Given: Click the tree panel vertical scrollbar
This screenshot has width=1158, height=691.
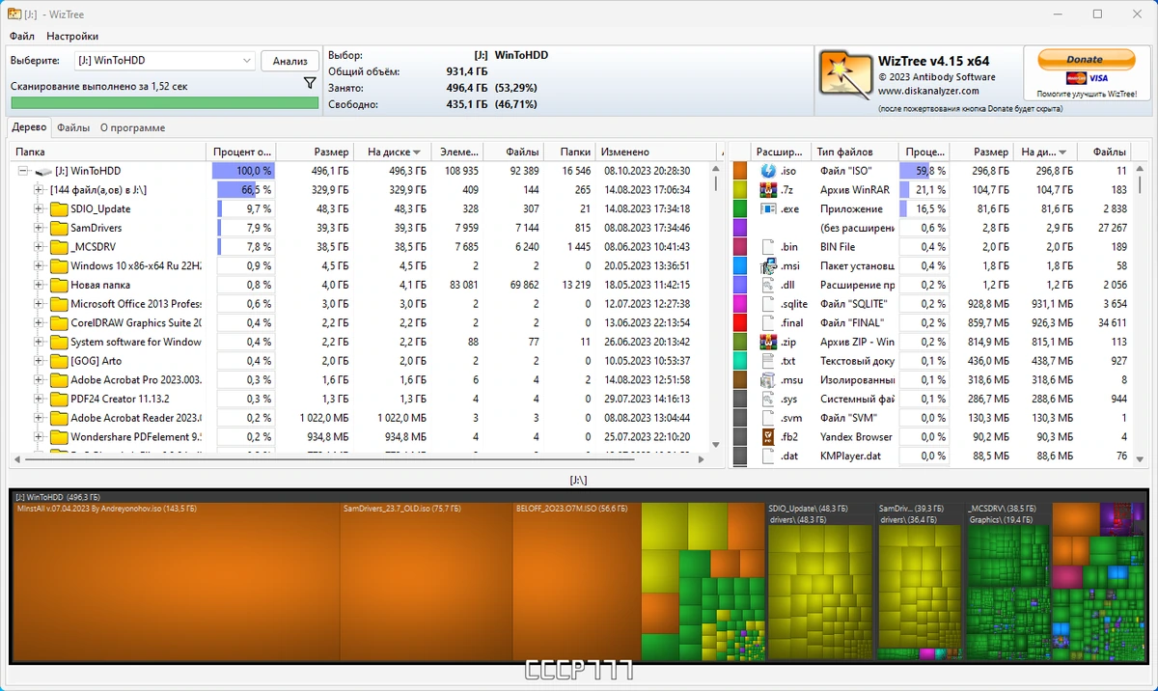Looking at the screenshot, I should pyautogui.click(x=715, y=307).
